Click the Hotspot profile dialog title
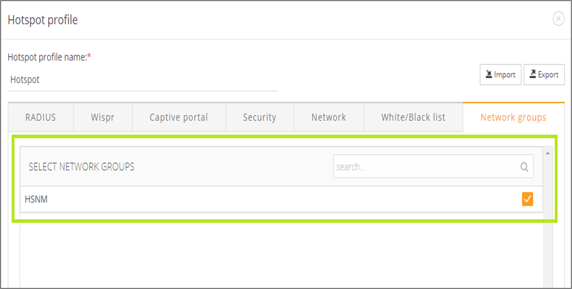Viewport: 572px width, 289px height. click(43, 20)
